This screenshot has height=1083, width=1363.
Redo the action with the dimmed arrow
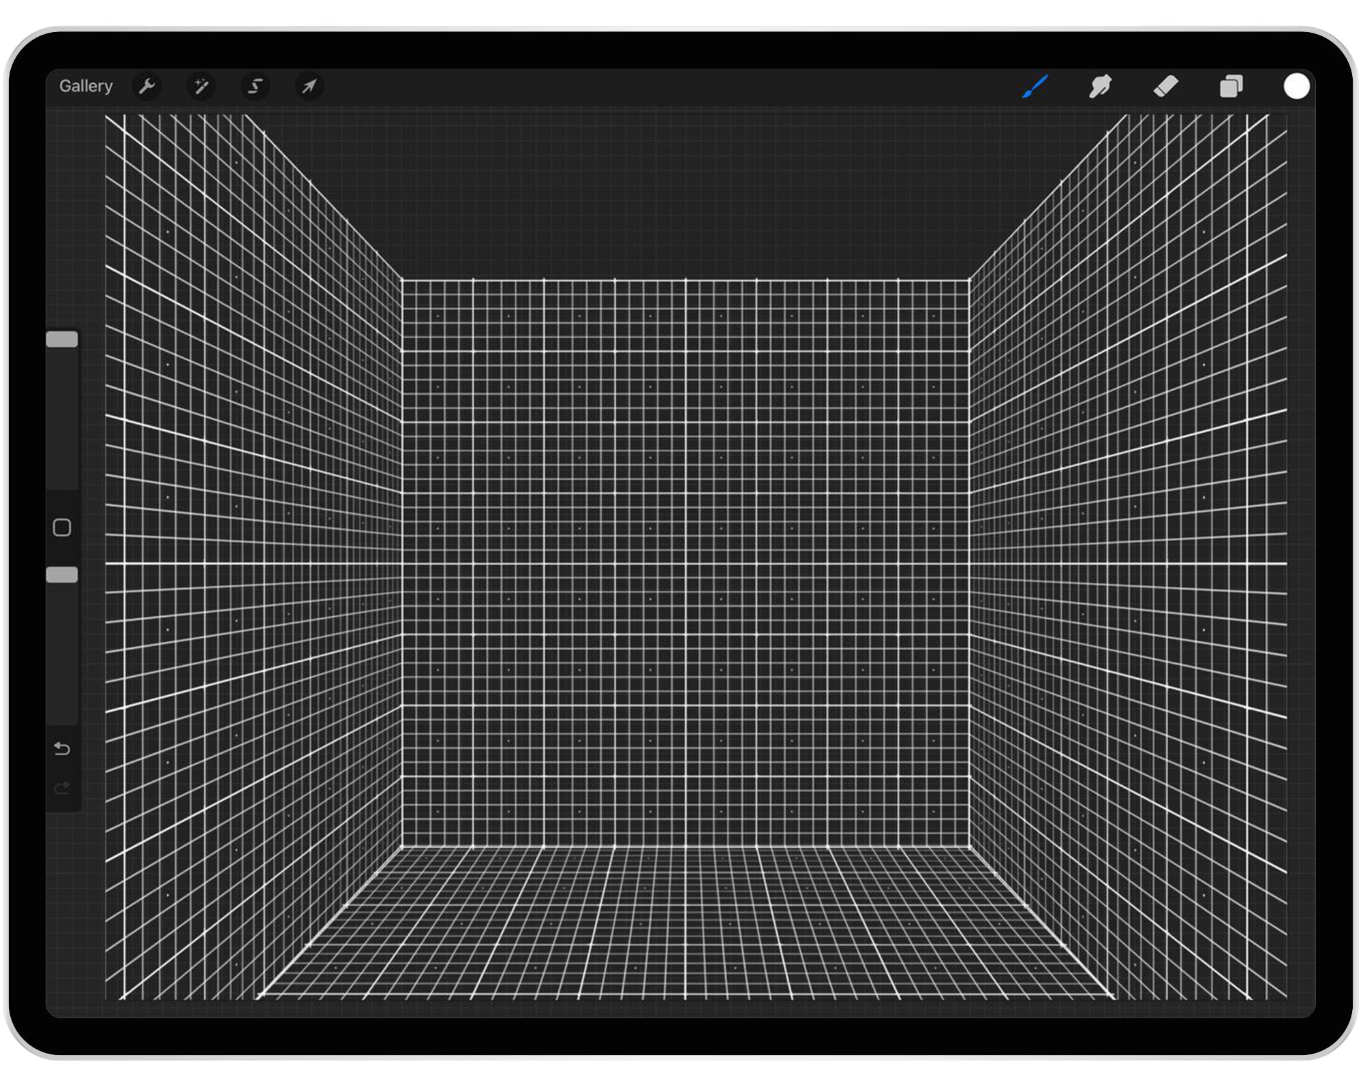(x=62, y=789)
